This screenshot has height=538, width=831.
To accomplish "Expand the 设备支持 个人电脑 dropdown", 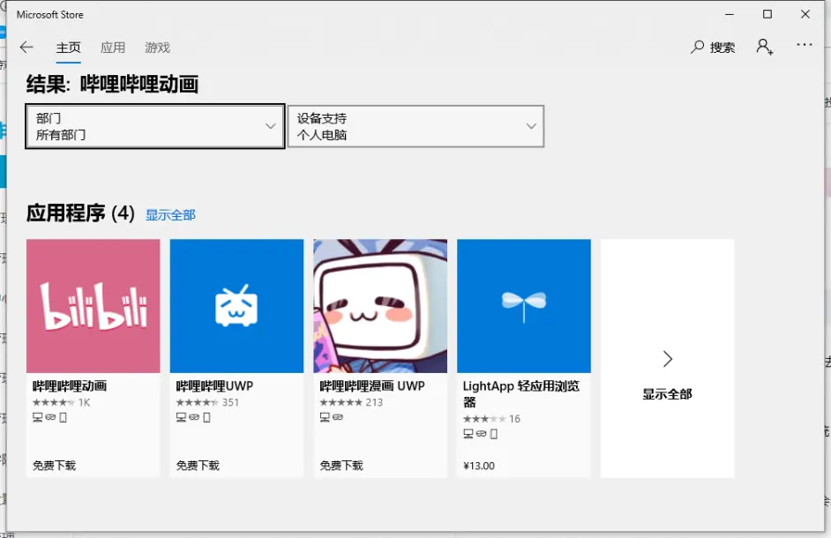I will click(x=416, y=126).
